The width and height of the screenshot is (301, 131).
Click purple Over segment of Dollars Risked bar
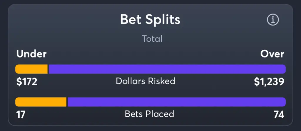(167, 69)
